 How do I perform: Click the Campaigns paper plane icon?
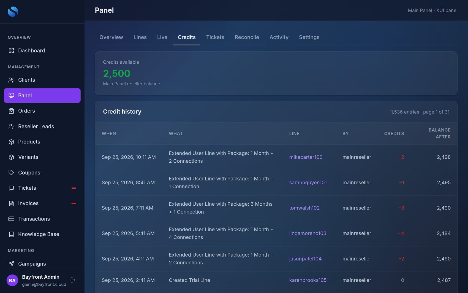[x=11, y=264]
